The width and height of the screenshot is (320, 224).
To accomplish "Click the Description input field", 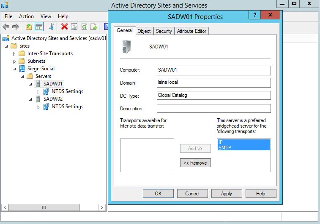I will point(213,108).
